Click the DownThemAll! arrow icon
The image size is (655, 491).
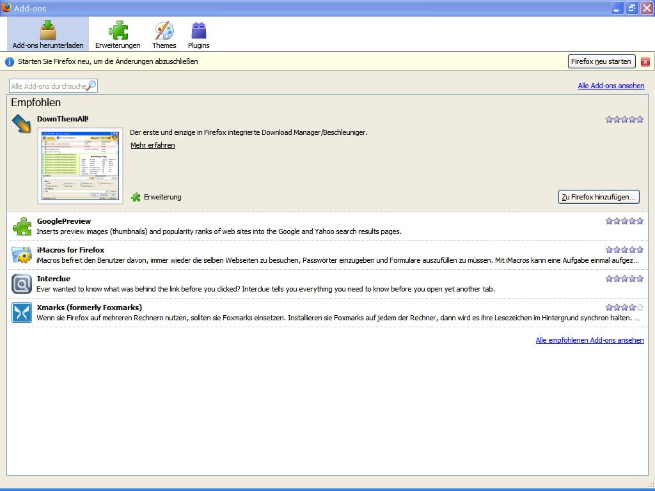coord(21,123)
